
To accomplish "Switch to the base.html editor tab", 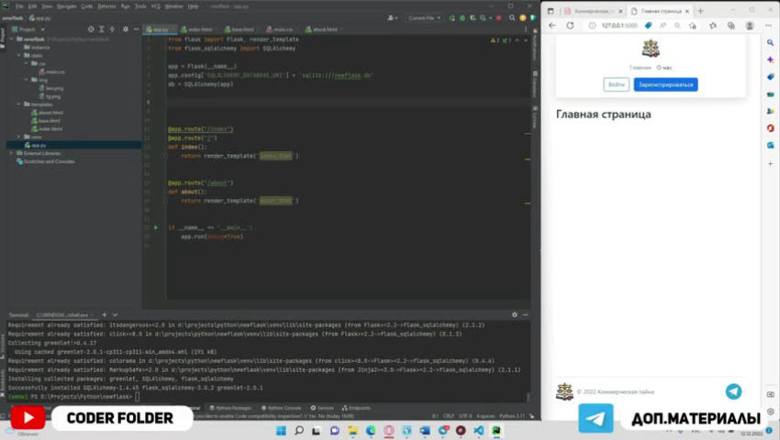I will (x=242, y=29).
